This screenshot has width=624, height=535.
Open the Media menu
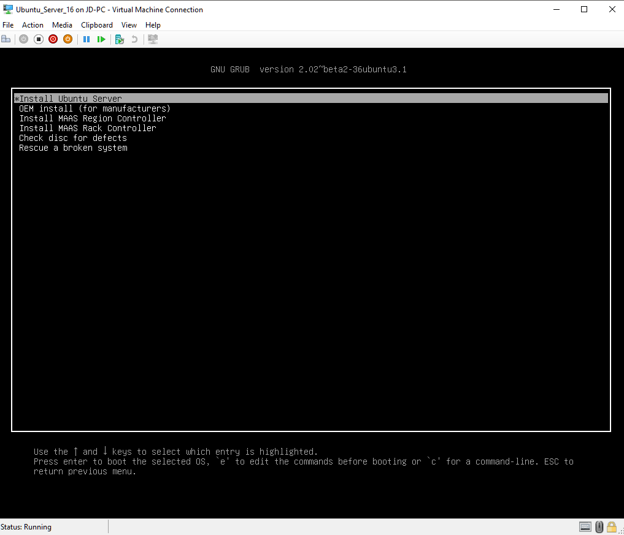pos(62,25)
